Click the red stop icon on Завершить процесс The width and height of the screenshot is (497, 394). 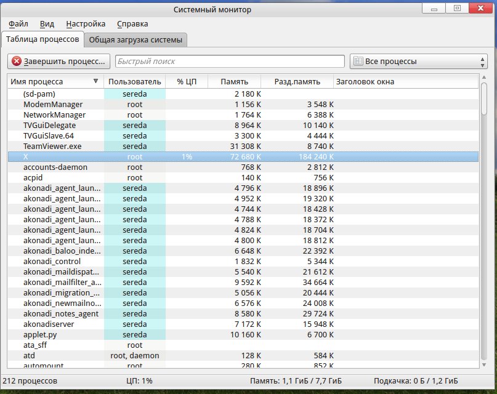tap(17, 62)
